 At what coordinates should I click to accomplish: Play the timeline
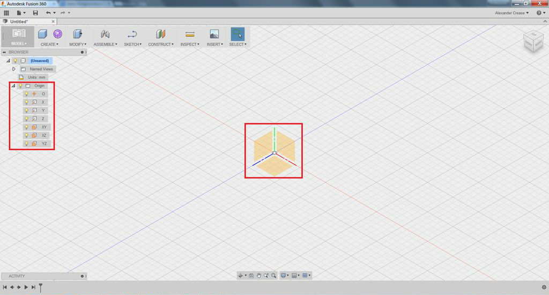(26, 287)
